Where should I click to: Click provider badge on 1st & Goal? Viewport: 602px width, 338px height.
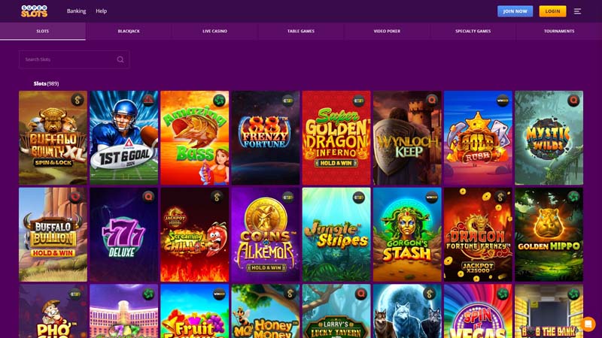pyautogui.click(x=148, y=101)
